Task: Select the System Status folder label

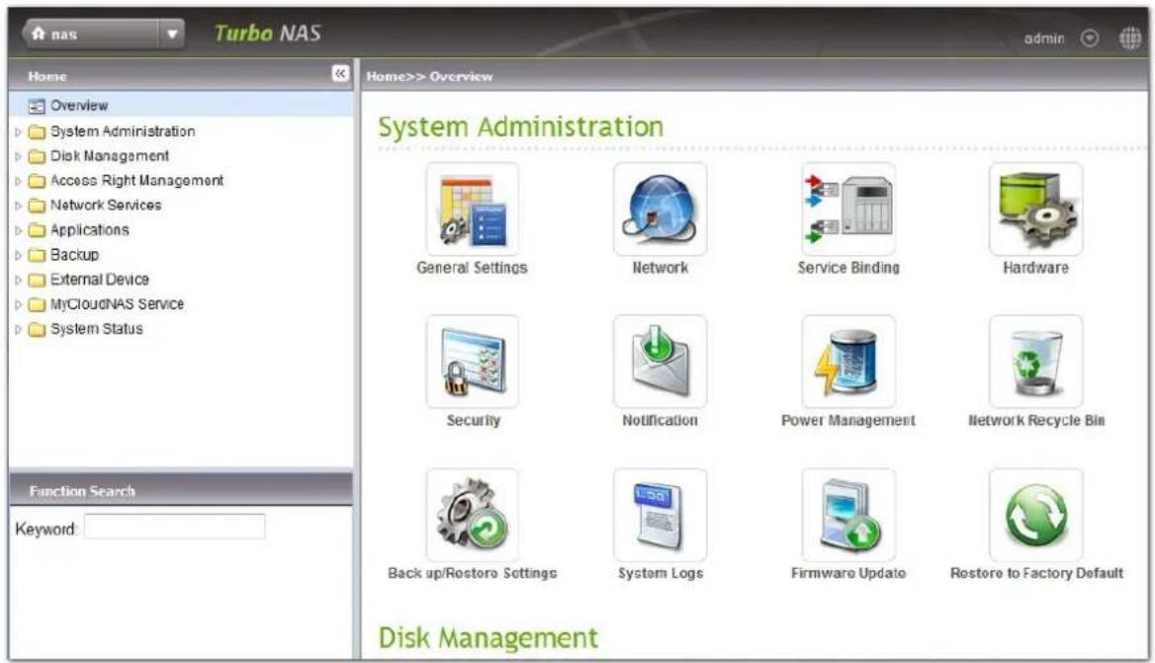Action: 97,329
